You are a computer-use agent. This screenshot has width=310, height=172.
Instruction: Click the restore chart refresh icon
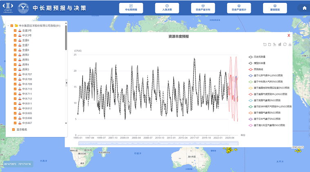tap(285, 44)
